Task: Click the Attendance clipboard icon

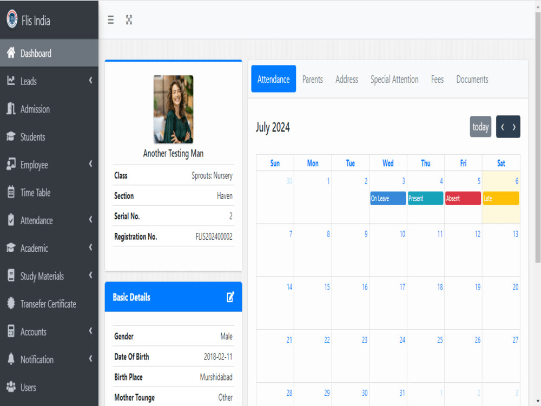Action: (11, 220)
